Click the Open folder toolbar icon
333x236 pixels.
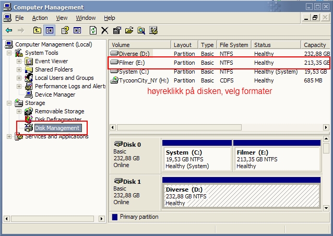[x=129, y=30]
